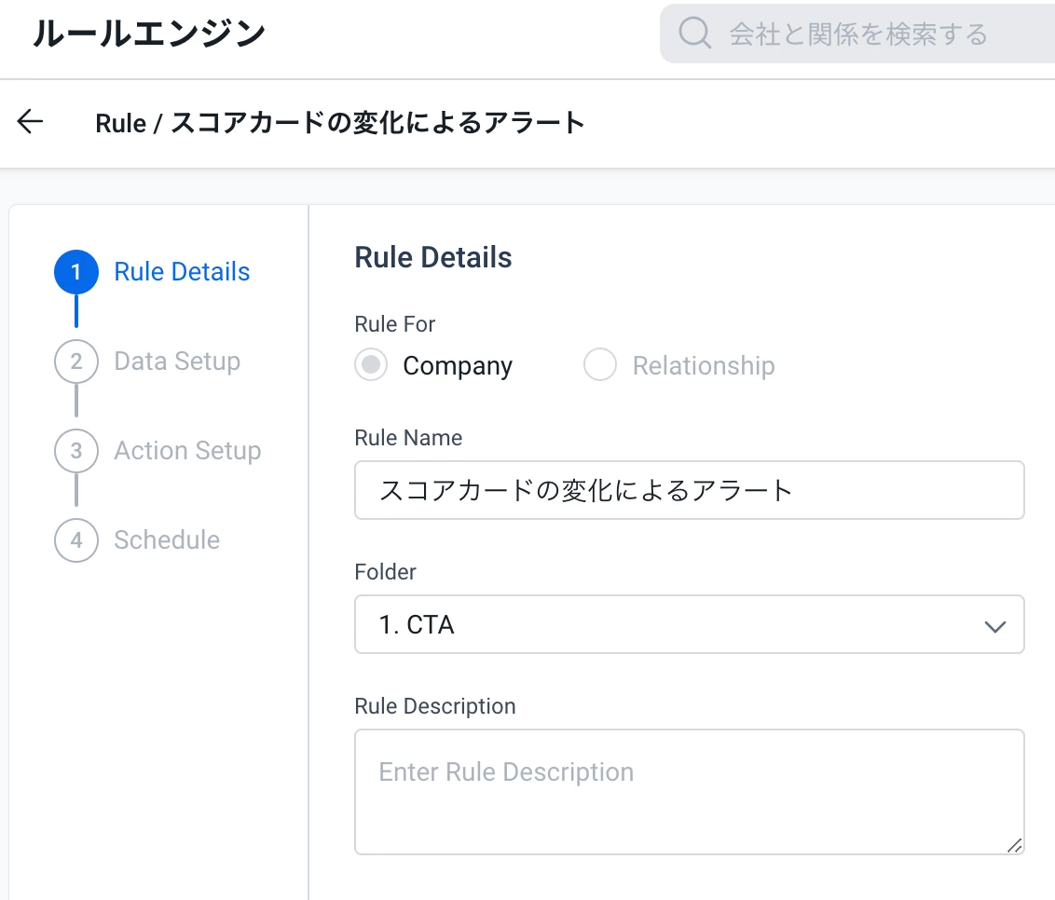1055x900 pixels.
Task: Click the step 3 circle icon
Action: pyautogui.click(x=76, y=451)
